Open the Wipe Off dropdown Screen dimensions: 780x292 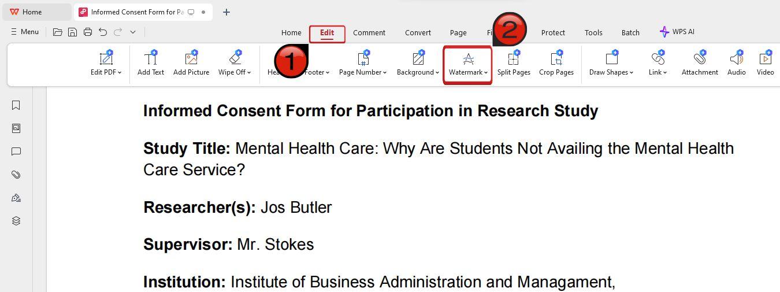click(x=235, y=64)
